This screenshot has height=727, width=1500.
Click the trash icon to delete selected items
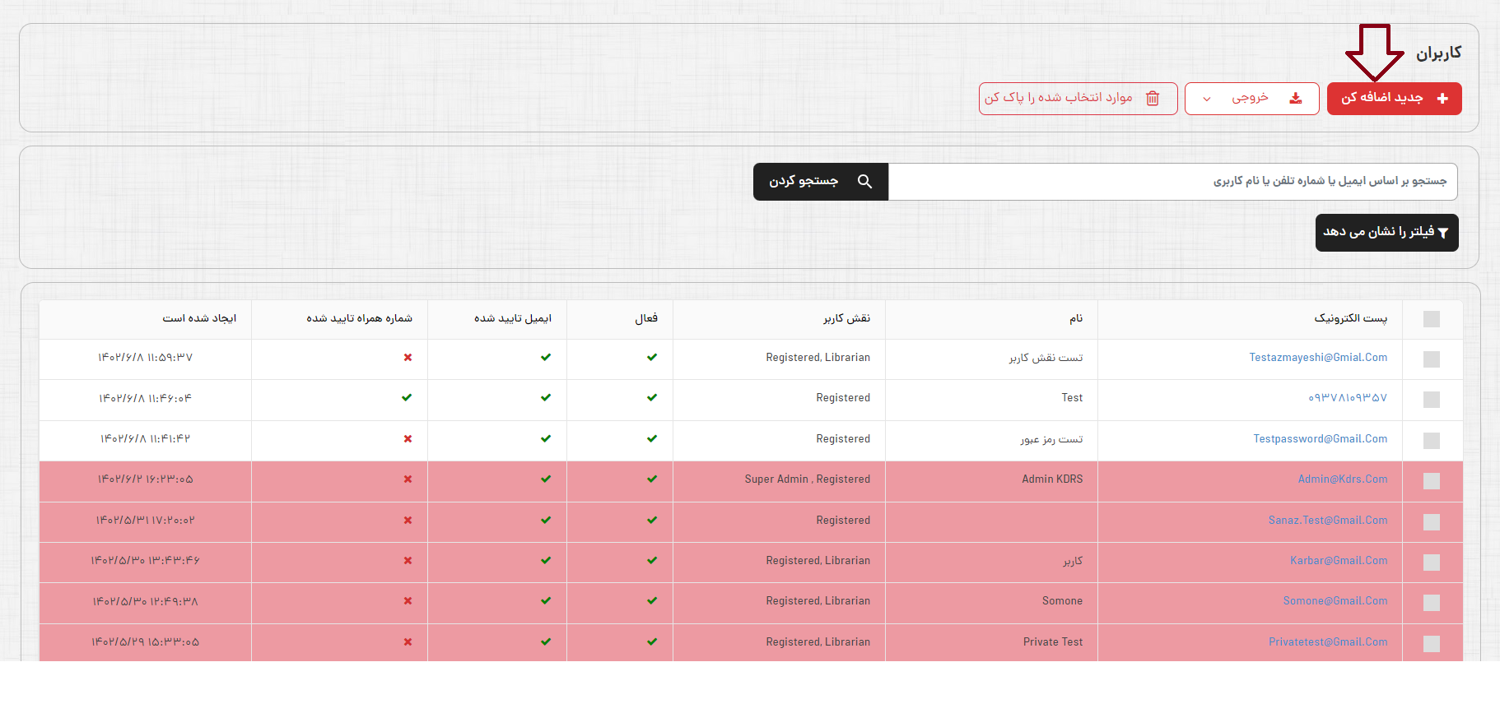(1153, 99)
